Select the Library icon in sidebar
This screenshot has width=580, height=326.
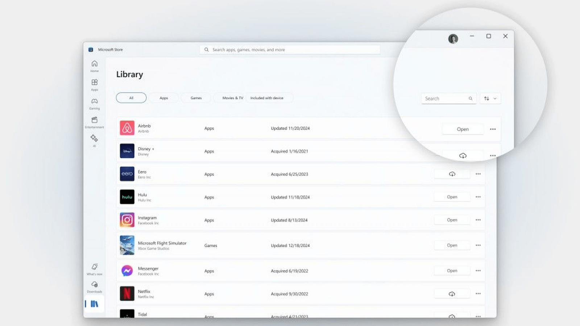coord(94,304)
